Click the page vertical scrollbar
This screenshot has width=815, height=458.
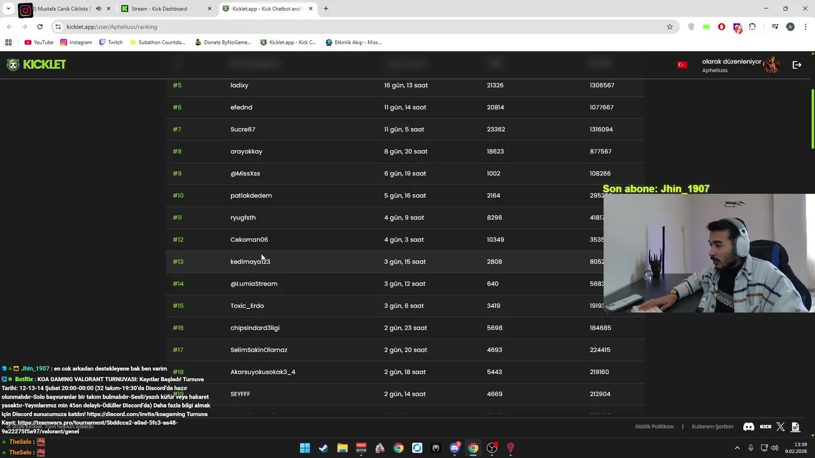(x=812, y=120)
